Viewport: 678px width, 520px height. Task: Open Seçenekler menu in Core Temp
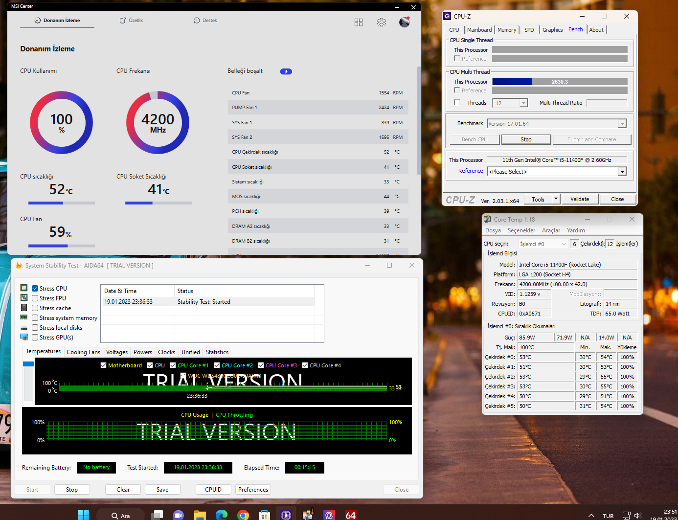pos(521,230)
